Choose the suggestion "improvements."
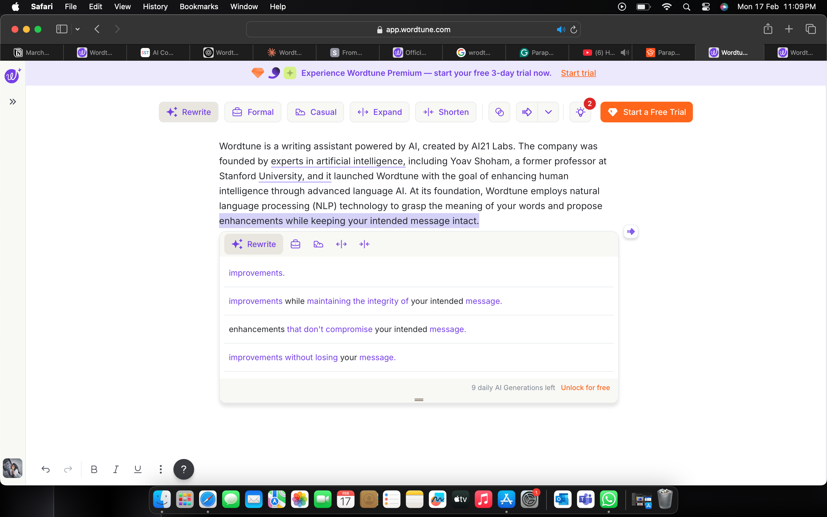827x517 pixels. click(419, 273)
